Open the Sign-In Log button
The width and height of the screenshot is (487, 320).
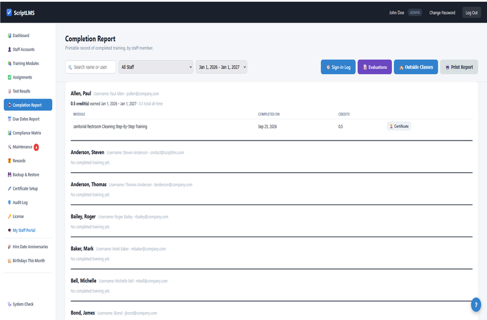coord(338,67)
